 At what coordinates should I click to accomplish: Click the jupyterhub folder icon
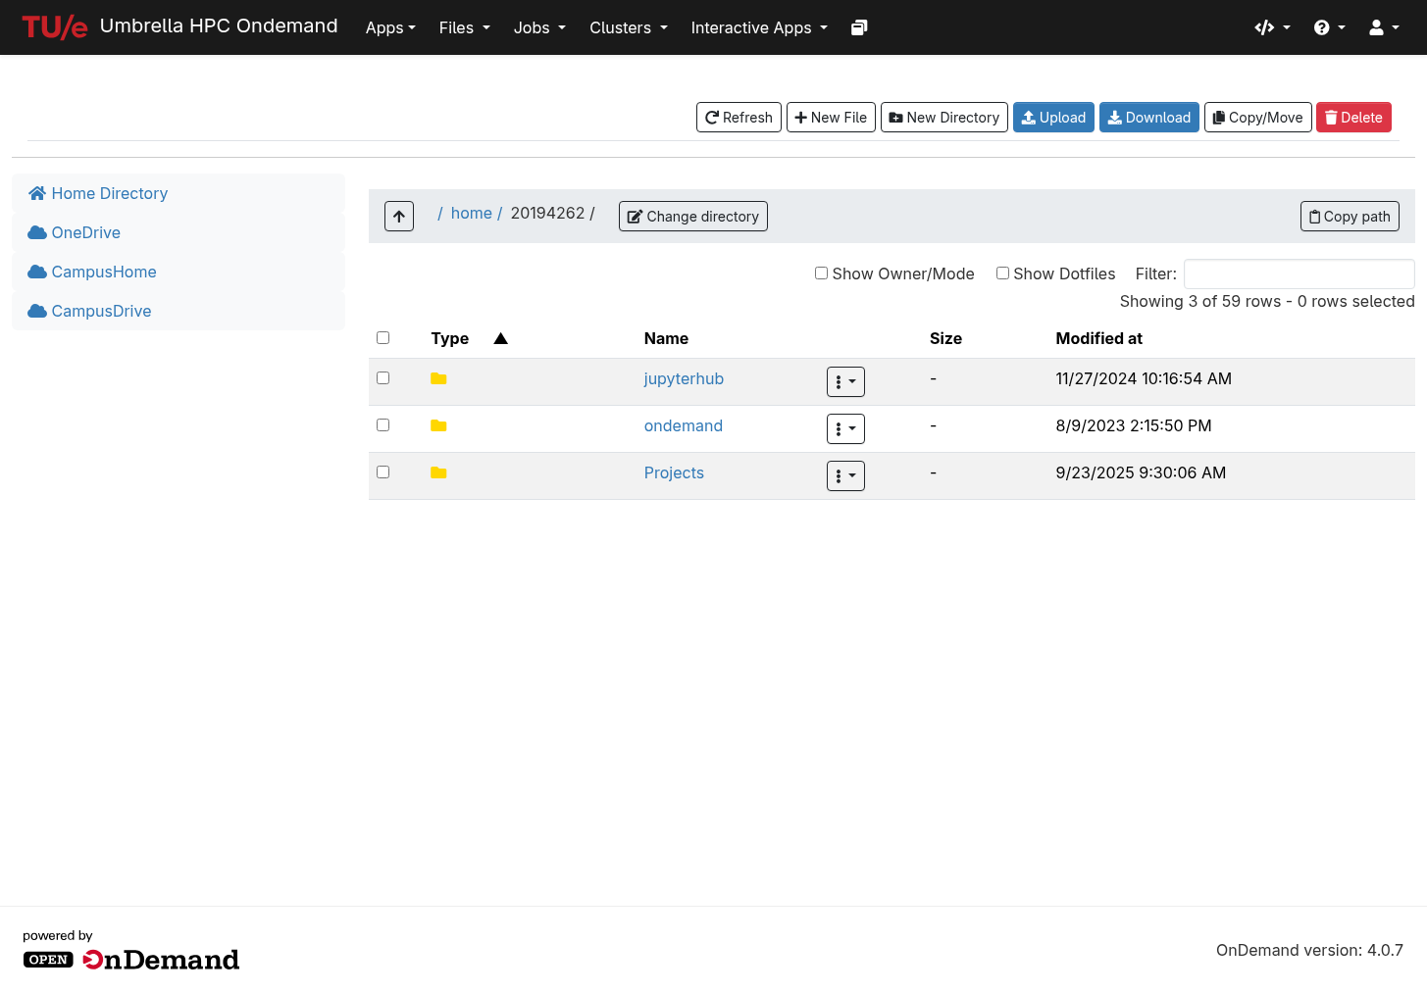tap(438, 378)
